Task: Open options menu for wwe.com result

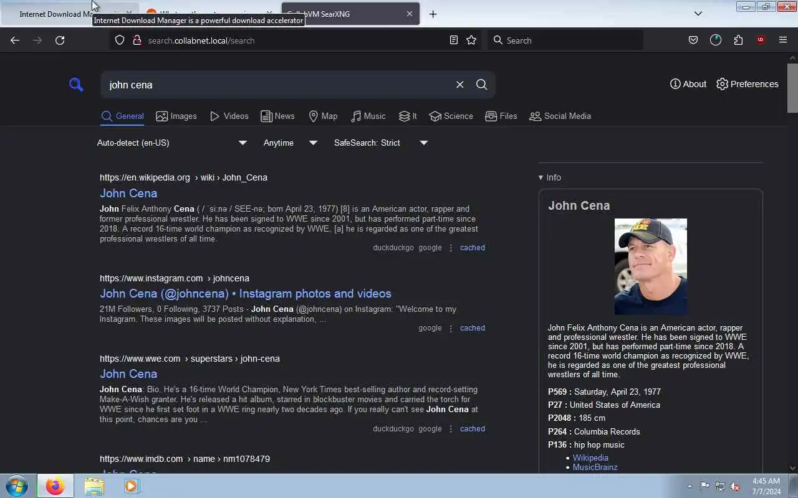Action: [x=451, y=429]
